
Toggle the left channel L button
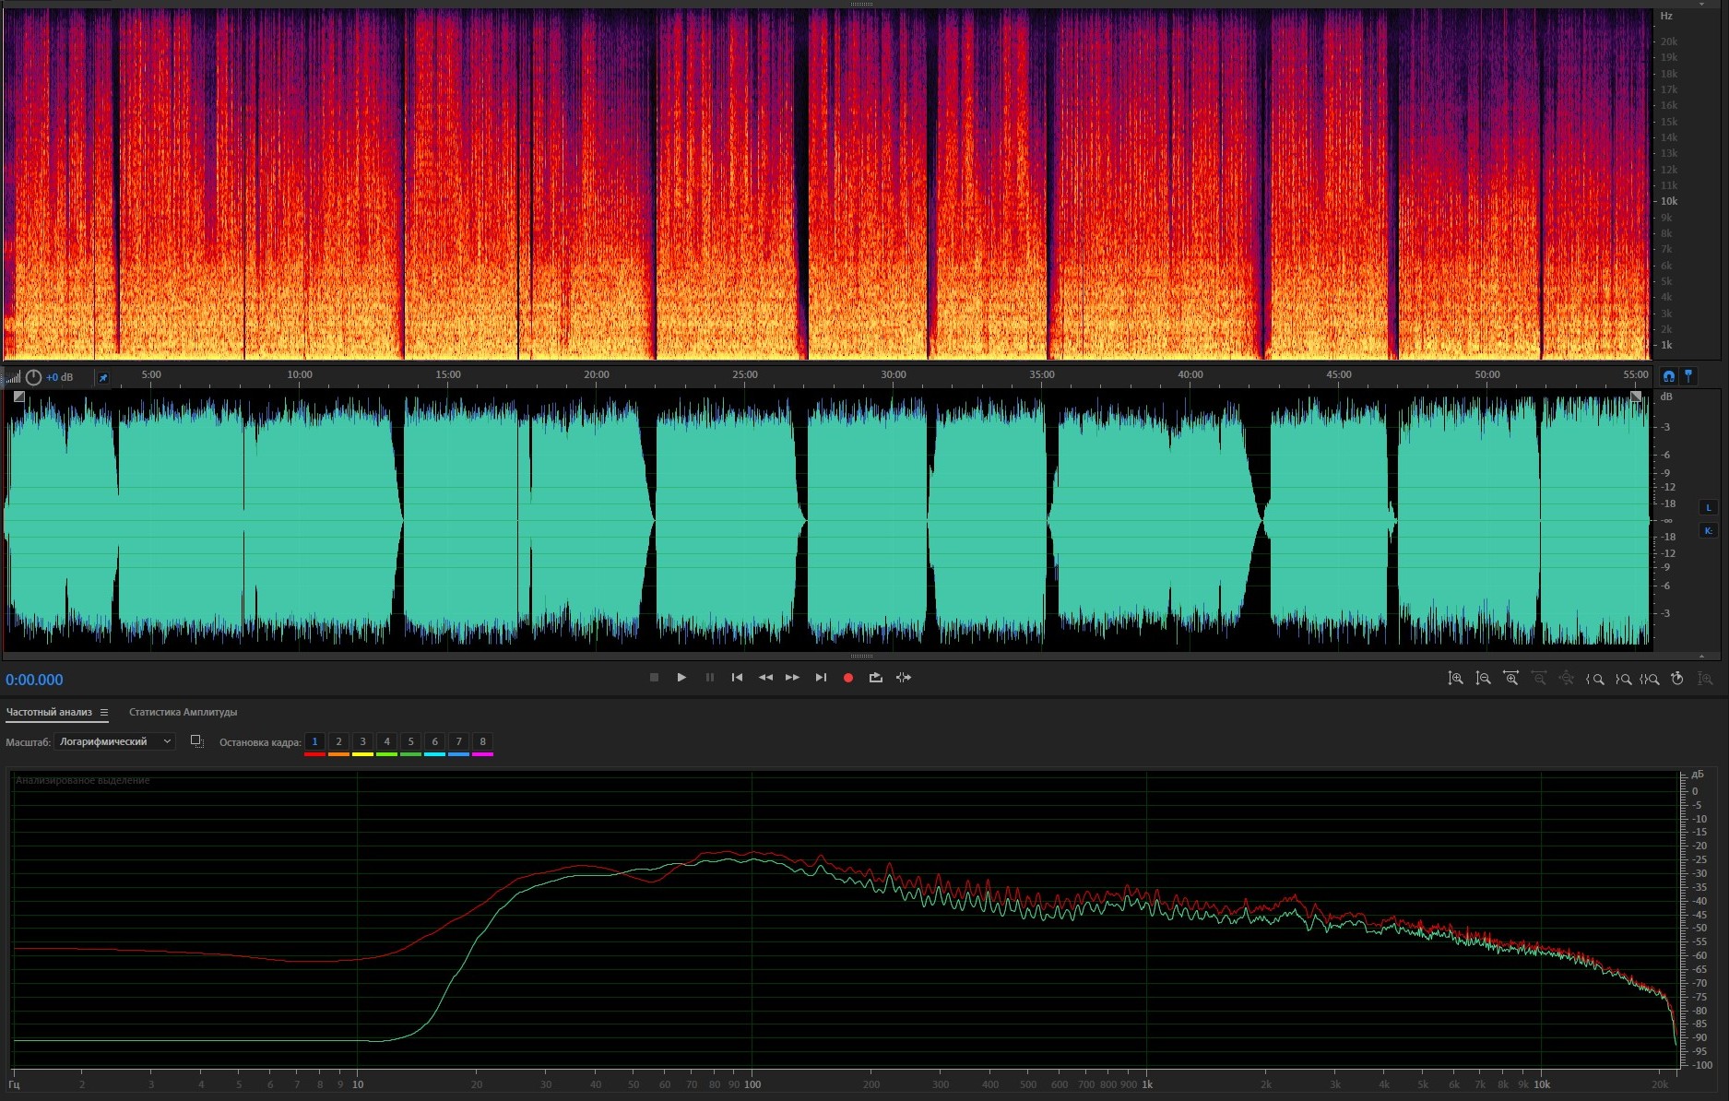[x=1708, y=508]
